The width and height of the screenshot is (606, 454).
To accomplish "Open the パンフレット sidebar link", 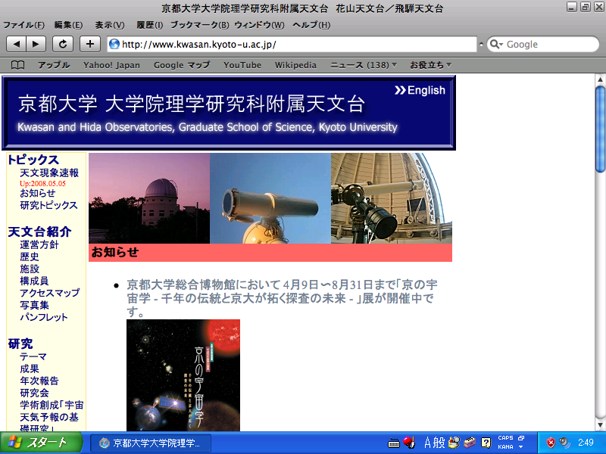I will click(44, 317).
